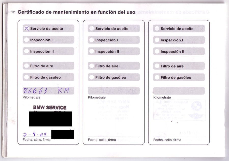This screenshot has width=229, height=161.
Task: Tick Servicio de aceite in middle card
Action: tap(92, 28)
